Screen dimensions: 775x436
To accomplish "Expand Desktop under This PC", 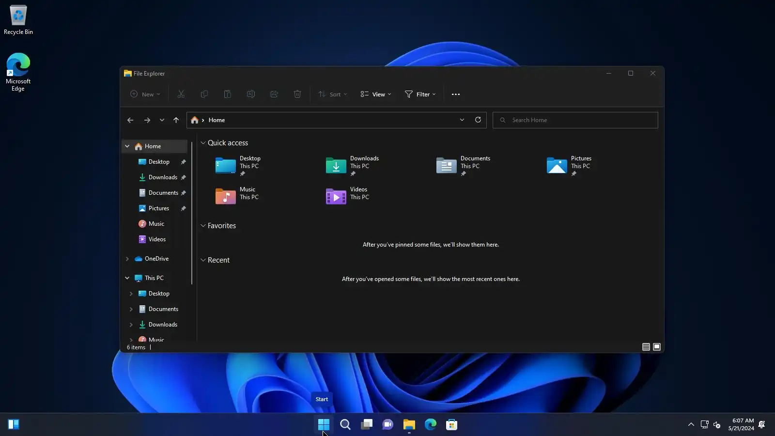I will click(x=131, y=294).
